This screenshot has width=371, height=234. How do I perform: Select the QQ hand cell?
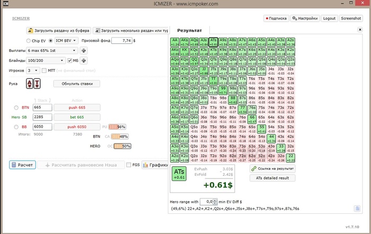[x=194, y=61]
